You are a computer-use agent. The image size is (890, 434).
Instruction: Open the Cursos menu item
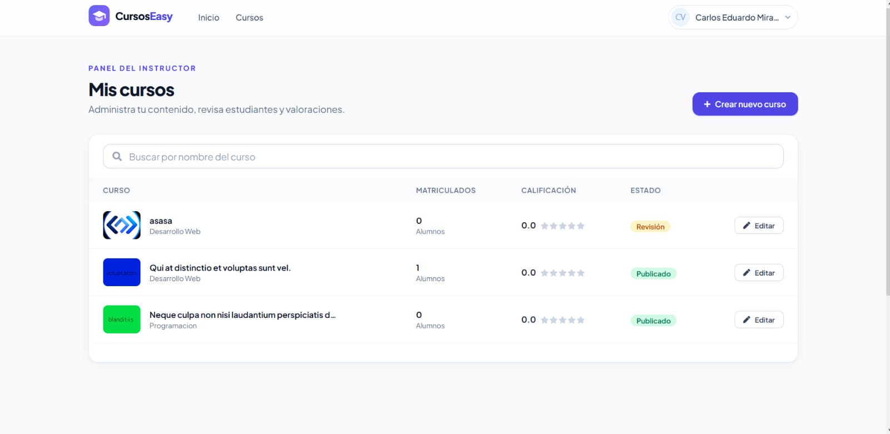(x=249, y=18)
